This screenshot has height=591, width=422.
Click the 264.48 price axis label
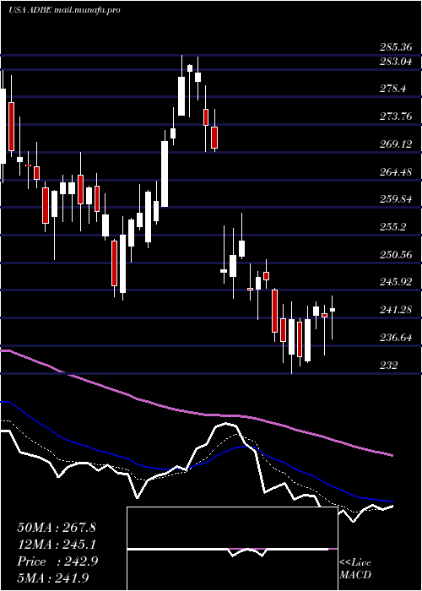pos(396,172)
